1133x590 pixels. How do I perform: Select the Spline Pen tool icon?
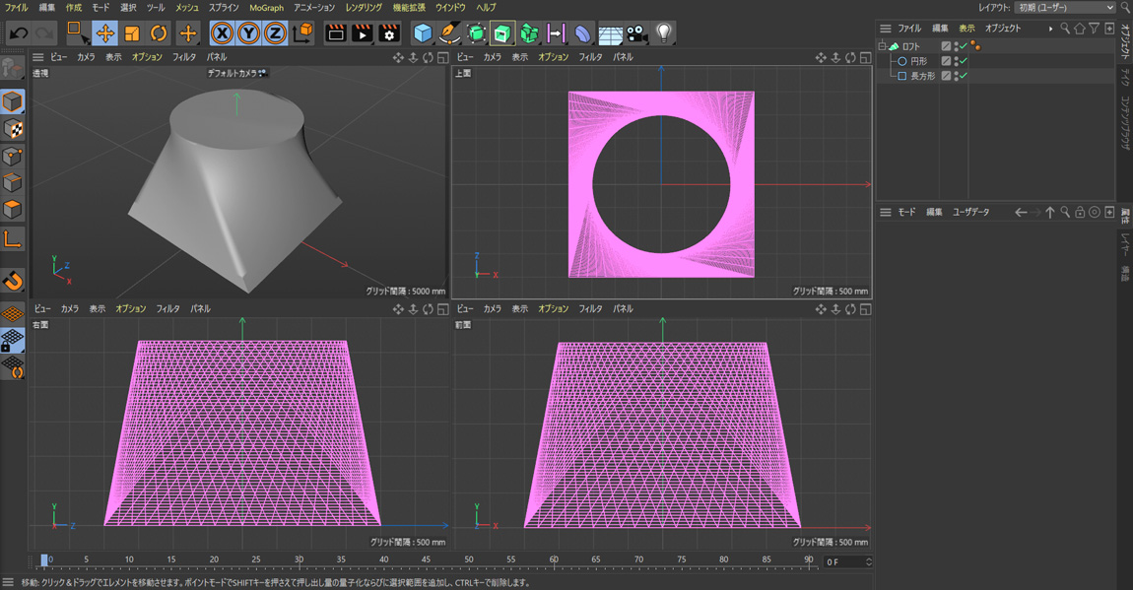coord(449,33)
